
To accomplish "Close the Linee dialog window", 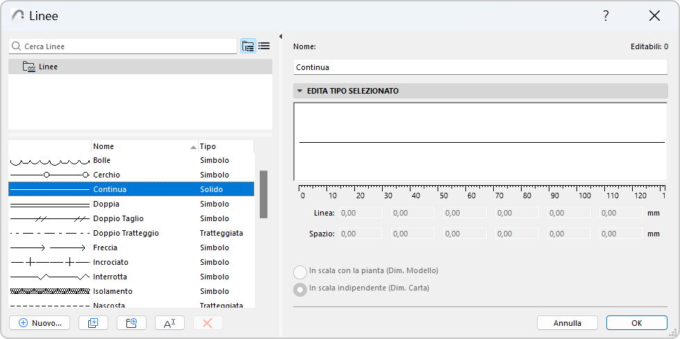I will click(x=654, y=16).
